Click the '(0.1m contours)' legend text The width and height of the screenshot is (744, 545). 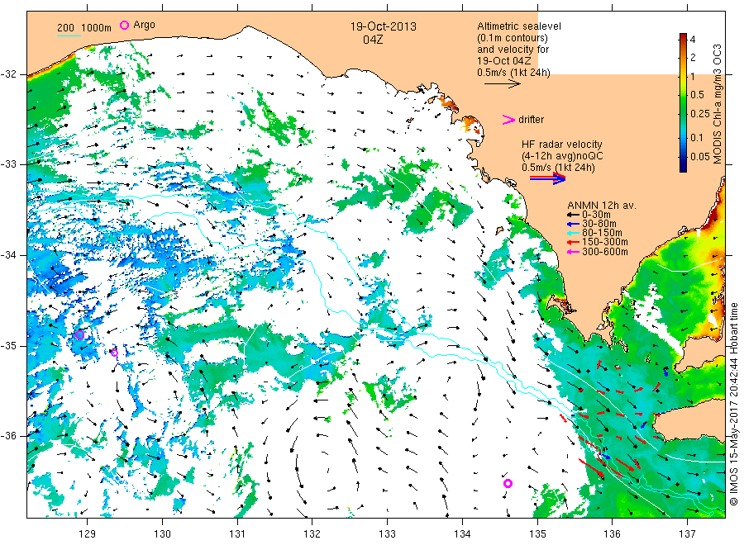pos(513,38)
